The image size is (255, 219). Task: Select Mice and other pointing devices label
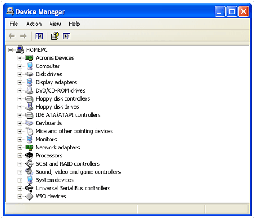click(x=74, y=131)
